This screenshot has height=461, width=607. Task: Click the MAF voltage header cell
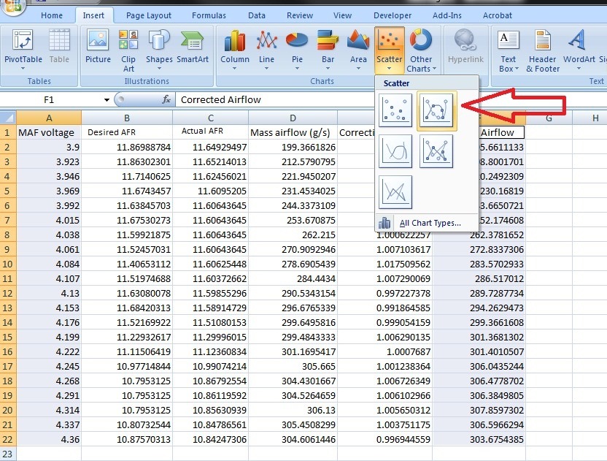tap(49, 132)
